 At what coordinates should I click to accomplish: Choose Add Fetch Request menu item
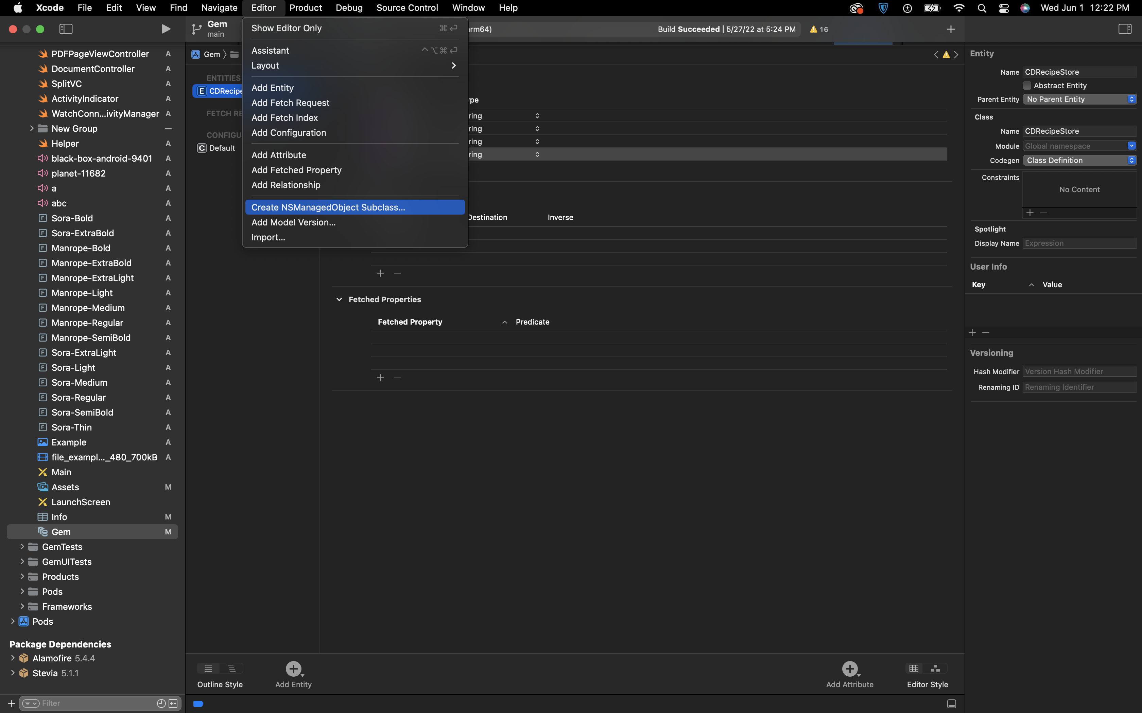(x=355, y=103)
